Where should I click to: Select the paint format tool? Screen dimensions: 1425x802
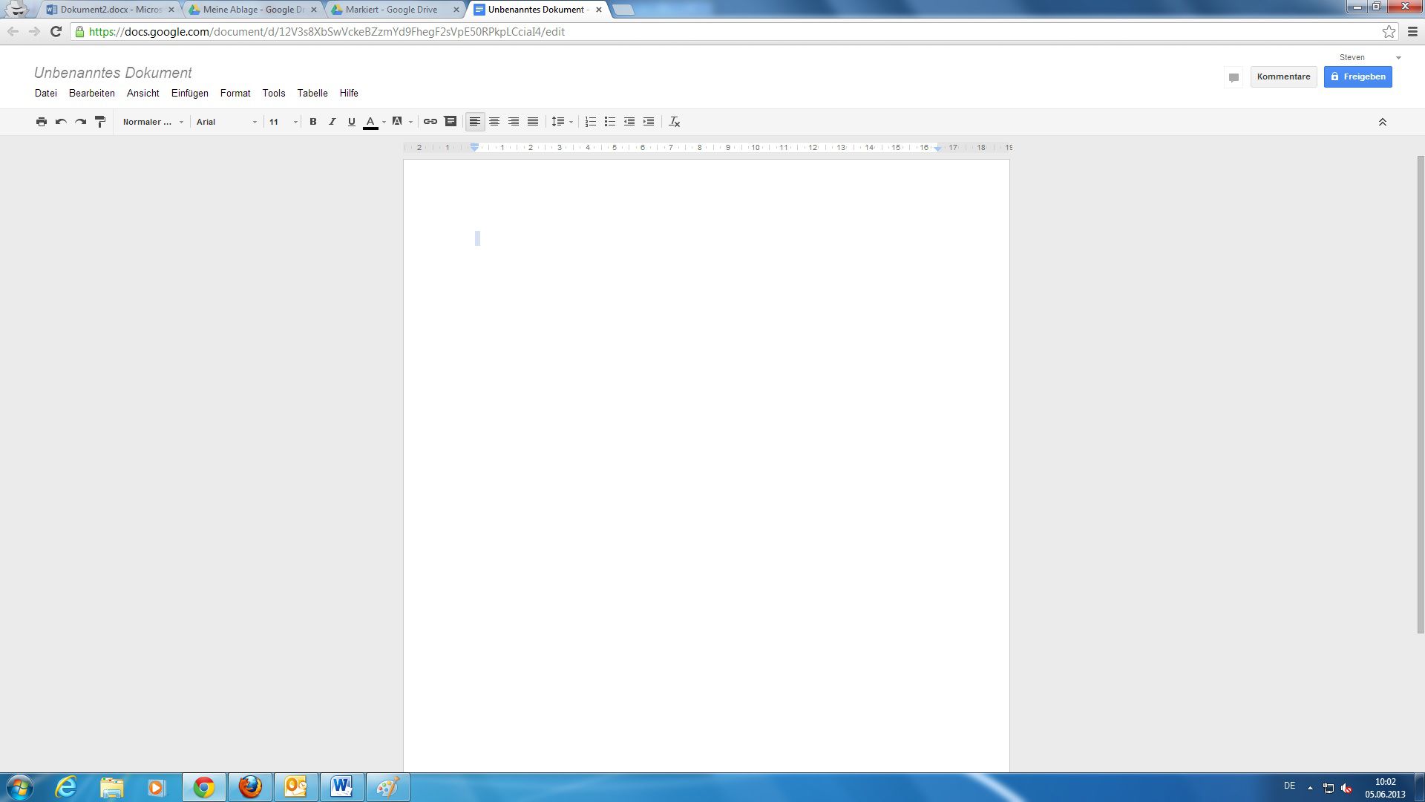point(99,121)
